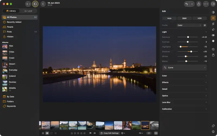Click the Auto adjust button

click(x=169, y=18)
